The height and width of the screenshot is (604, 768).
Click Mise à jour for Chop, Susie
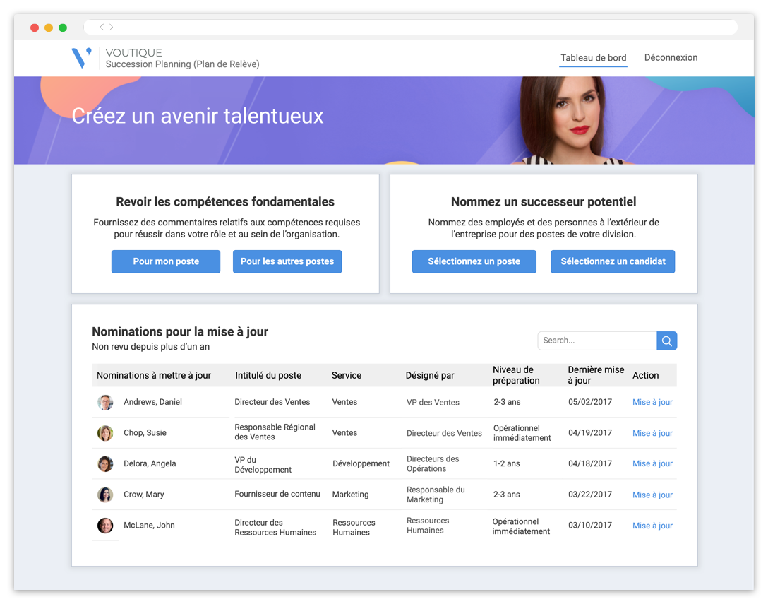point(652,433)
